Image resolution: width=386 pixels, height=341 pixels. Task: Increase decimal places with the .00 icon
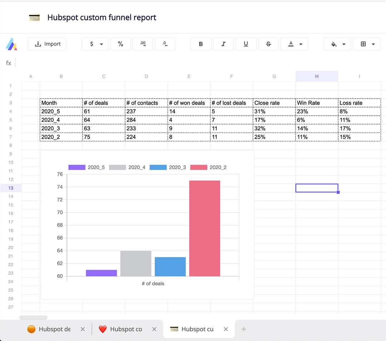[x=143, y=44]
